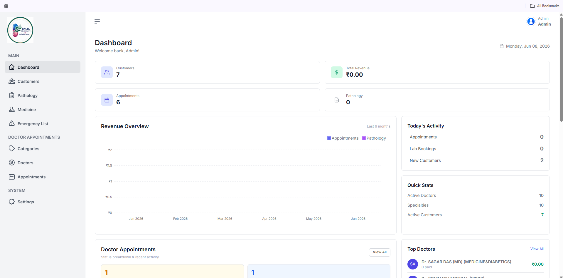This screenshot has width=563, height=278.
Task: Toggle Pathology legend series in chart
Action: [374, 138]
